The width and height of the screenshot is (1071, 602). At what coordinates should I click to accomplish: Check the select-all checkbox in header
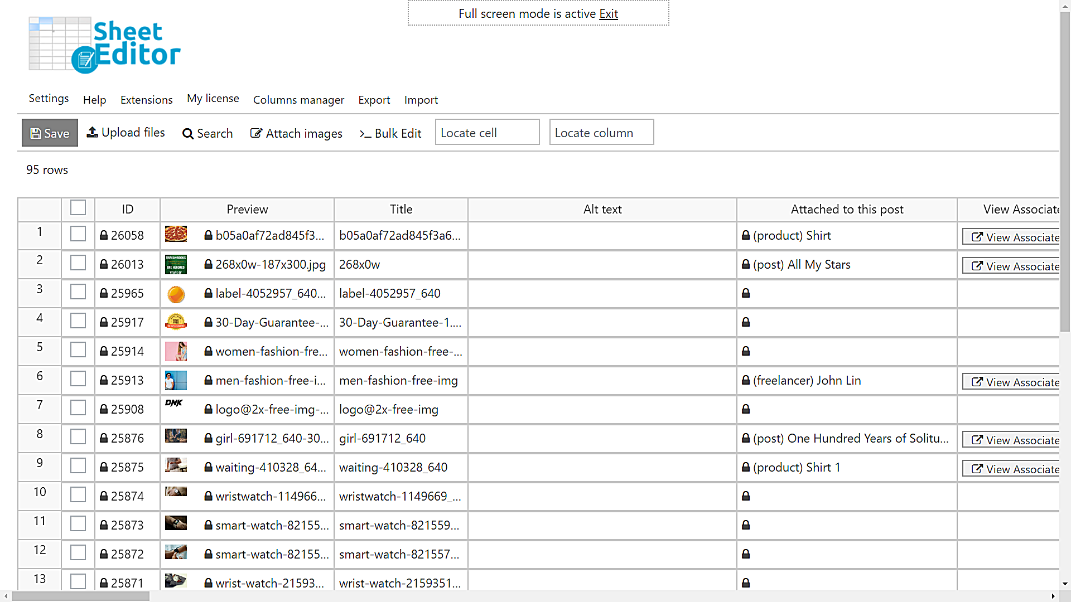pos(78,208)
